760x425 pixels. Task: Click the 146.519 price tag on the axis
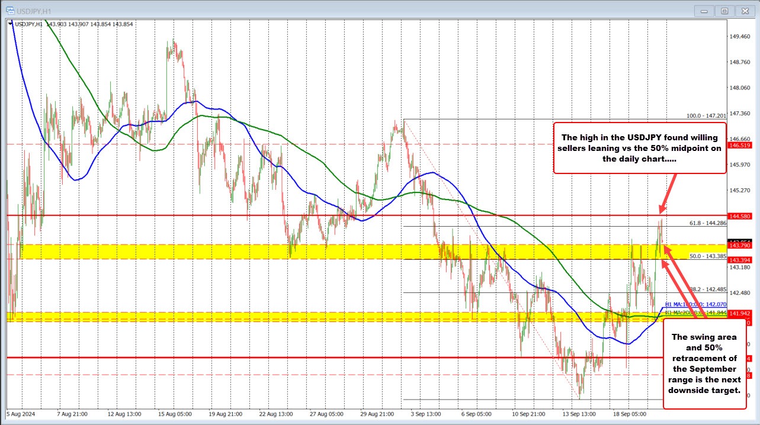tap(739, 146)
